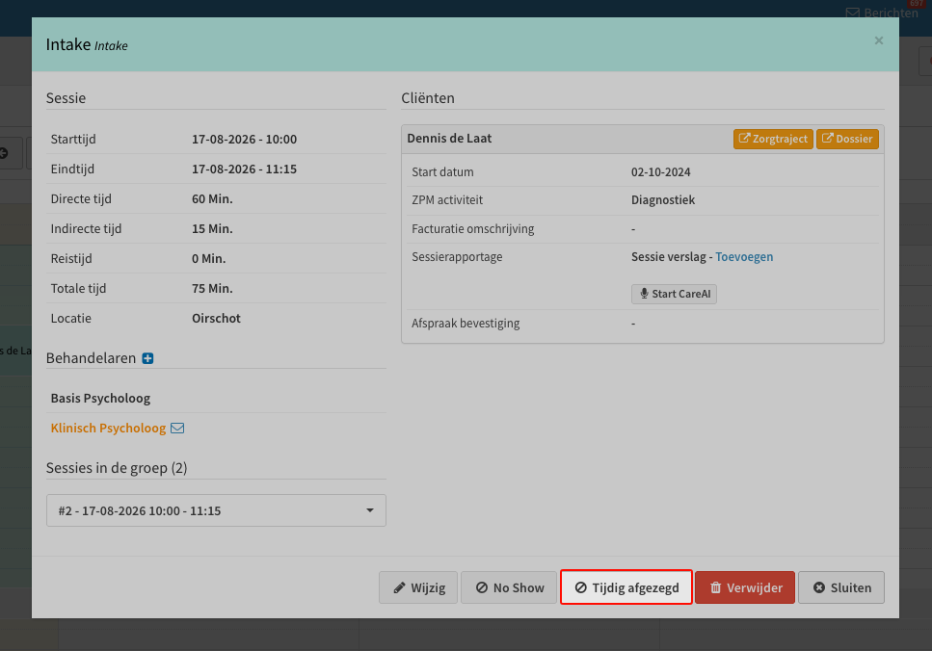Click the Reistijd value 0 Min.
932x651 pixels.
pyautogui.click(x=208, y=258)
